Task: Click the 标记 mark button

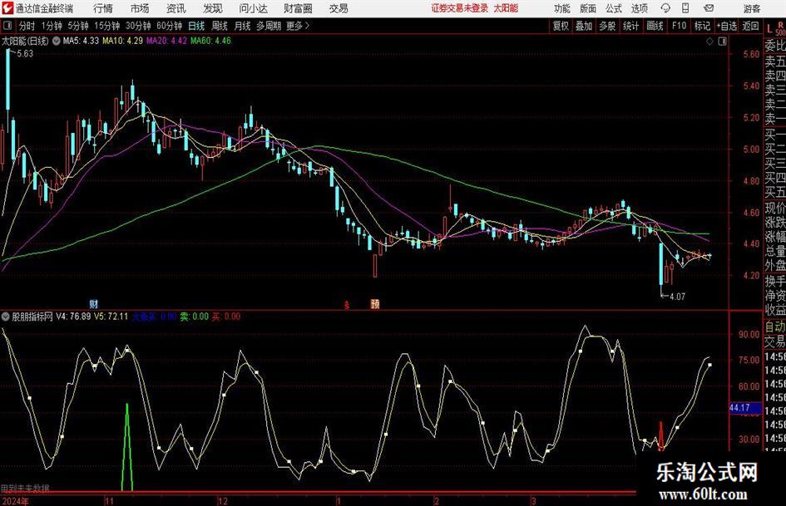Action: coord(702,26)
